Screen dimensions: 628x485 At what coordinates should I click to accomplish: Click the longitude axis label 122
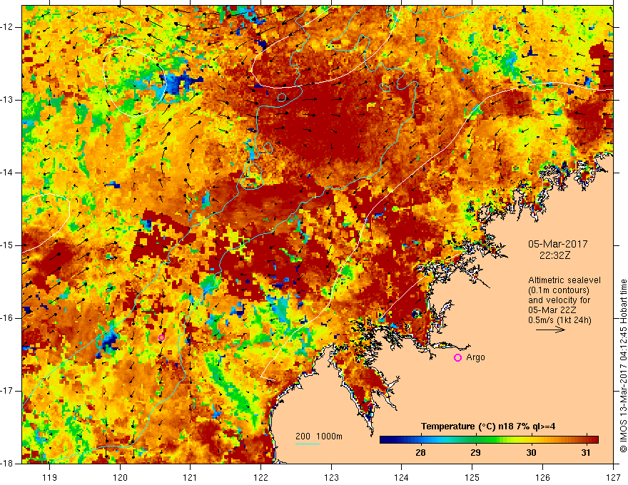point(260,477)
